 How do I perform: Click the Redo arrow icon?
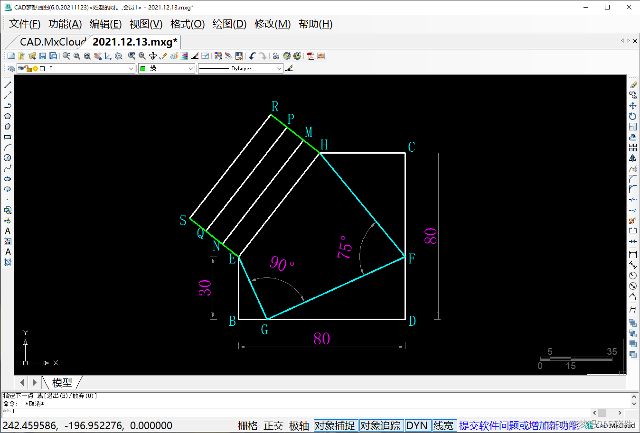tap(263, 56)
